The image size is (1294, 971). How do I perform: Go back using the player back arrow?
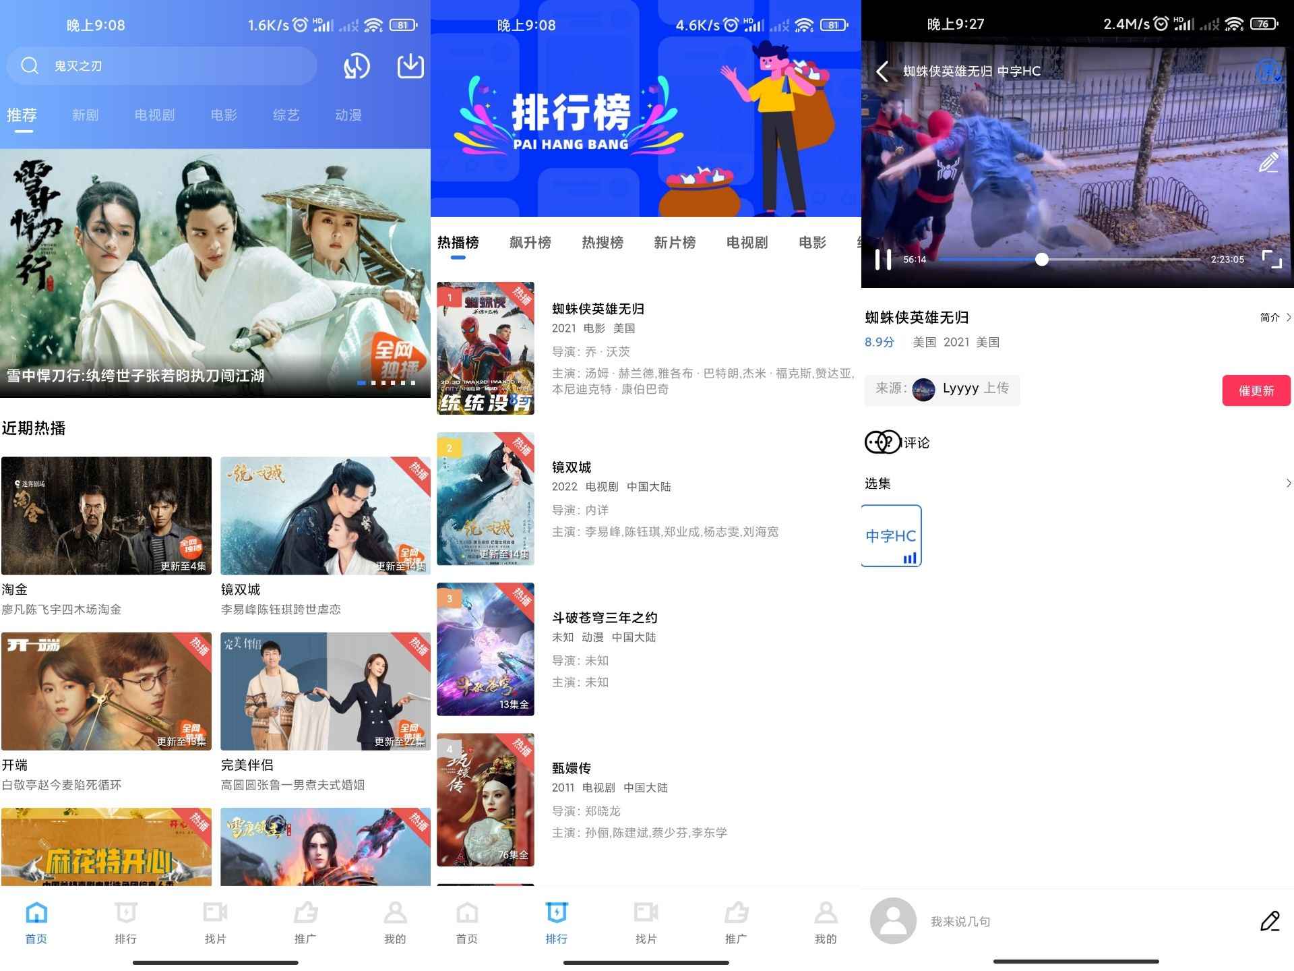click(883, 71)
